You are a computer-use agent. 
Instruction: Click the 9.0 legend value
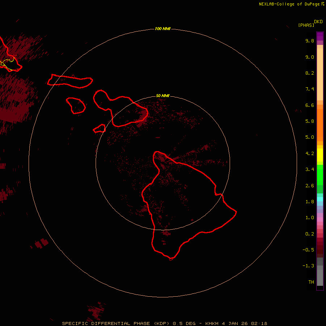coord(310,57)
